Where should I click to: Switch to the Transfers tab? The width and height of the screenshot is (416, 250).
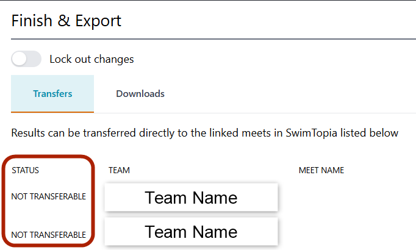[52, 93]
